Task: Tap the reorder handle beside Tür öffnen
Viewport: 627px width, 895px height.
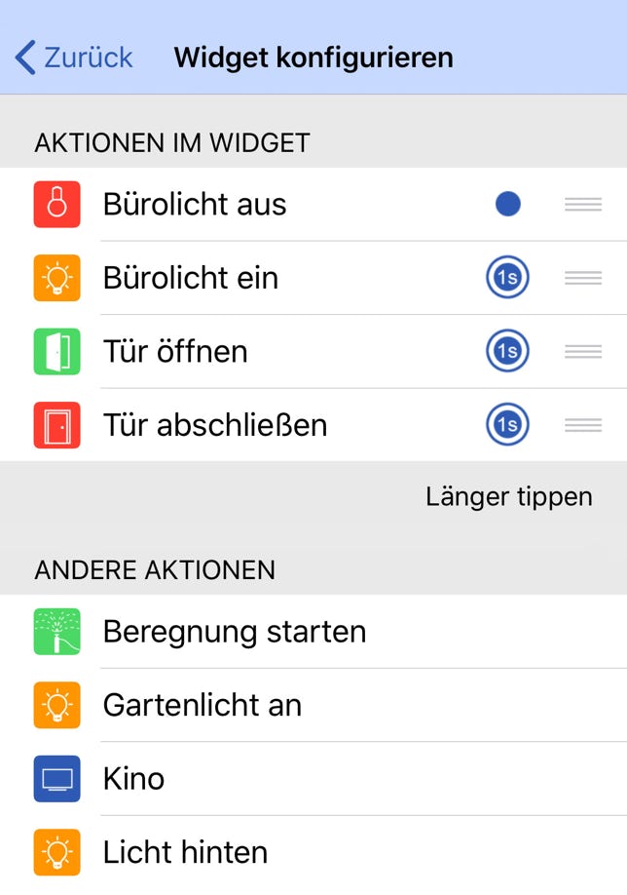Action: (582, 351)
